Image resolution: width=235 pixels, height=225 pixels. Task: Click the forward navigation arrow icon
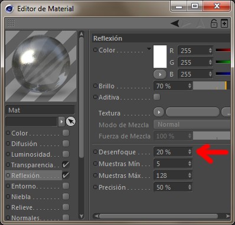tap(187, 24)
